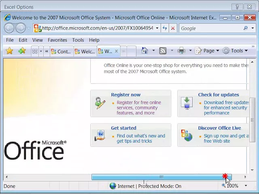259x194 pixels.
Task: Click the Back navigation arrow button
Action: [9, 28]
